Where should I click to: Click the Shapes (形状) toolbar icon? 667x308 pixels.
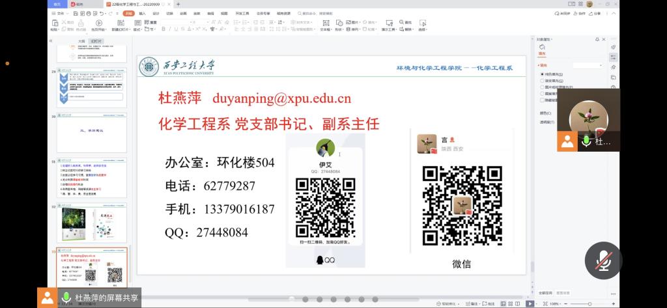(x=340, y=25)
